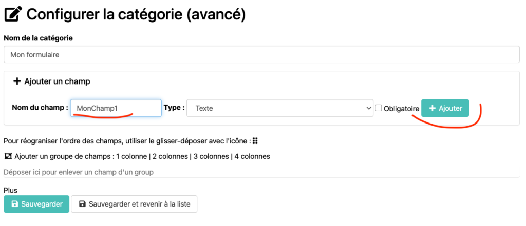526x226 pixels.
Task: Click the bold 'Nom de la catégorie' label
Action: coord(38,38)
